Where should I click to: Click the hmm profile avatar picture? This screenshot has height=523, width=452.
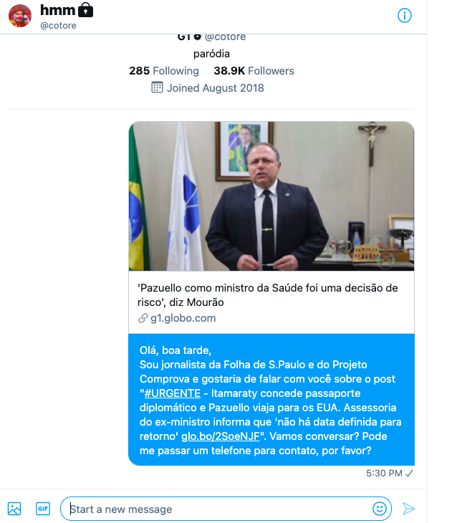[x=20, y=16]
